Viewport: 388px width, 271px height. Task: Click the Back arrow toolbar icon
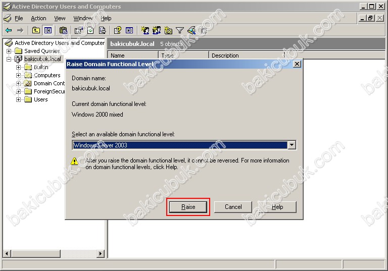9,30
